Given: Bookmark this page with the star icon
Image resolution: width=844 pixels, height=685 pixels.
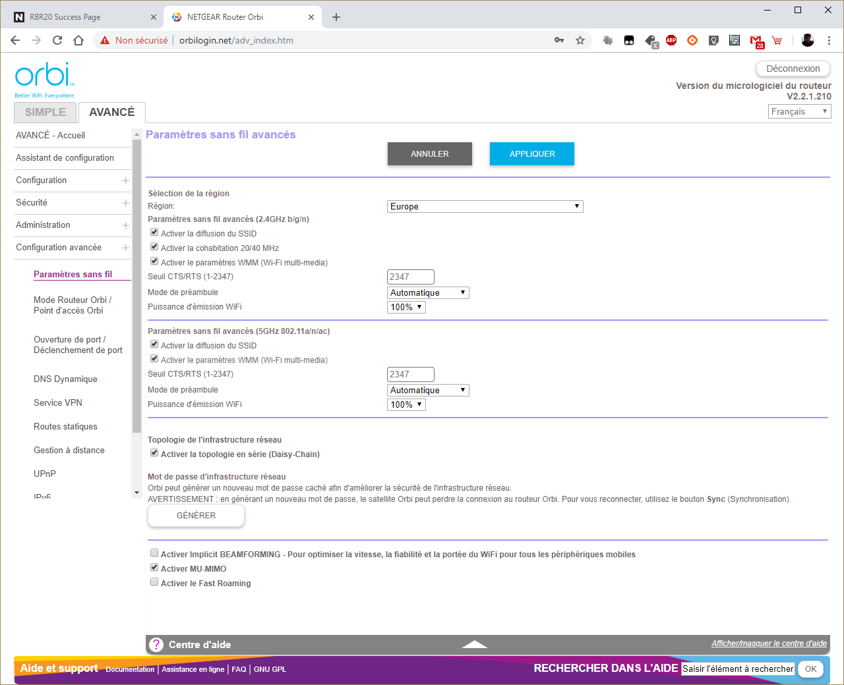Looking at the screenshot, I should pos(580,40).
